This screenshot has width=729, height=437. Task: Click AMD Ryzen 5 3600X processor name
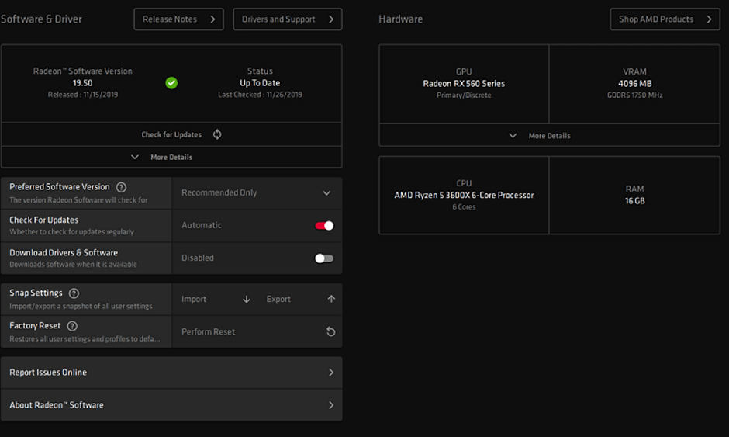pos(464,195)
